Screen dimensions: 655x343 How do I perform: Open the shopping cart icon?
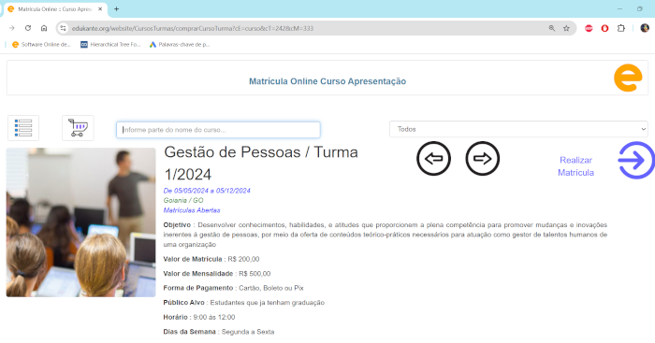tap(78, 128)
